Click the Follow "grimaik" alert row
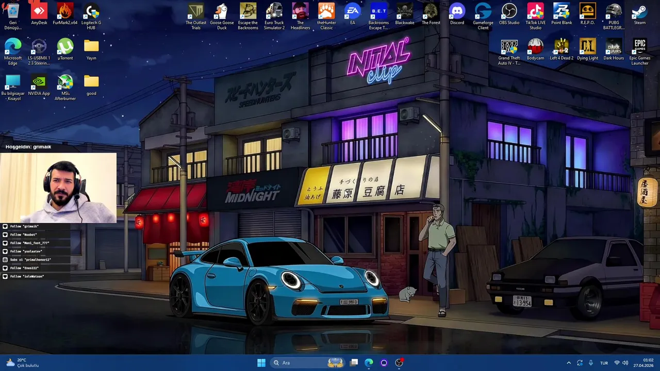Viewport: 660px width, 371px height. (34, 226)
